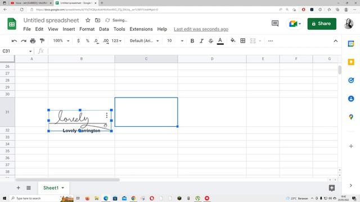Open the Last edit was seconds ago link
Viewport: 360px width, 202px height.
click(x=201, y=29)
